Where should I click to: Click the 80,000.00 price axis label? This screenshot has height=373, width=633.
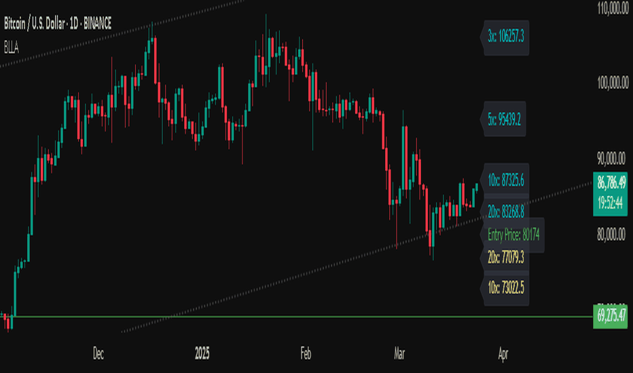pyautogui.click(x=613, y=234)
